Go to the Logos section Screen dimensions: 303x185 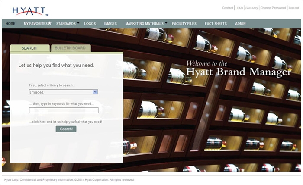[x=90, y=23]
